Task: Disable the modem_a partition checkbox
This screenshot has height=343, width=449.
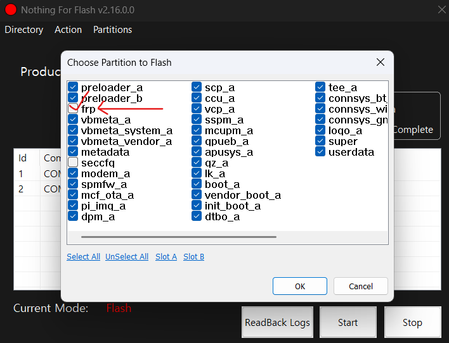Action: coord(73,173)
